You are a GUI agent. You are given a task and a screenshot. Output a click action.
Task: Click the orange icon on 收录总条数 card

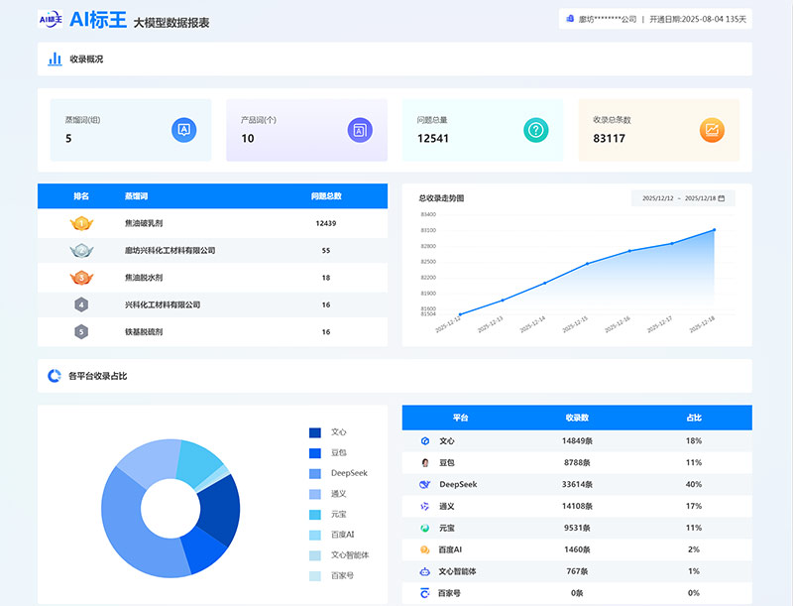tap(712, 130)
